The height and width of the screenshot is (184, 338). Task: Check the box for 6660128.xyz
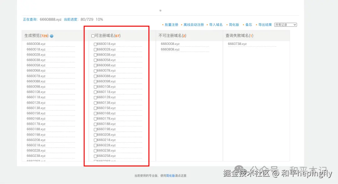[x=95, y=98]
